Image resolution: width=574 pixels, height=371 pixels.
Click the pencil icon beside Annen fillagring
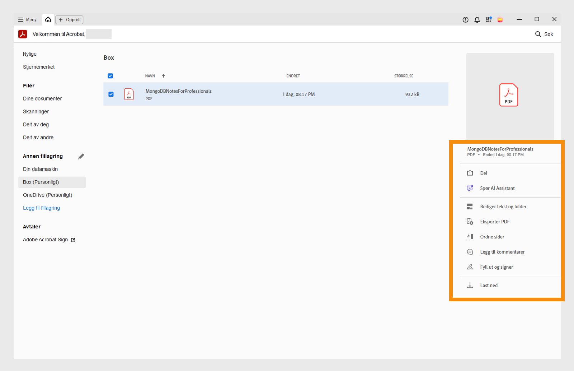pyautogui.click(x=81, y=156)
